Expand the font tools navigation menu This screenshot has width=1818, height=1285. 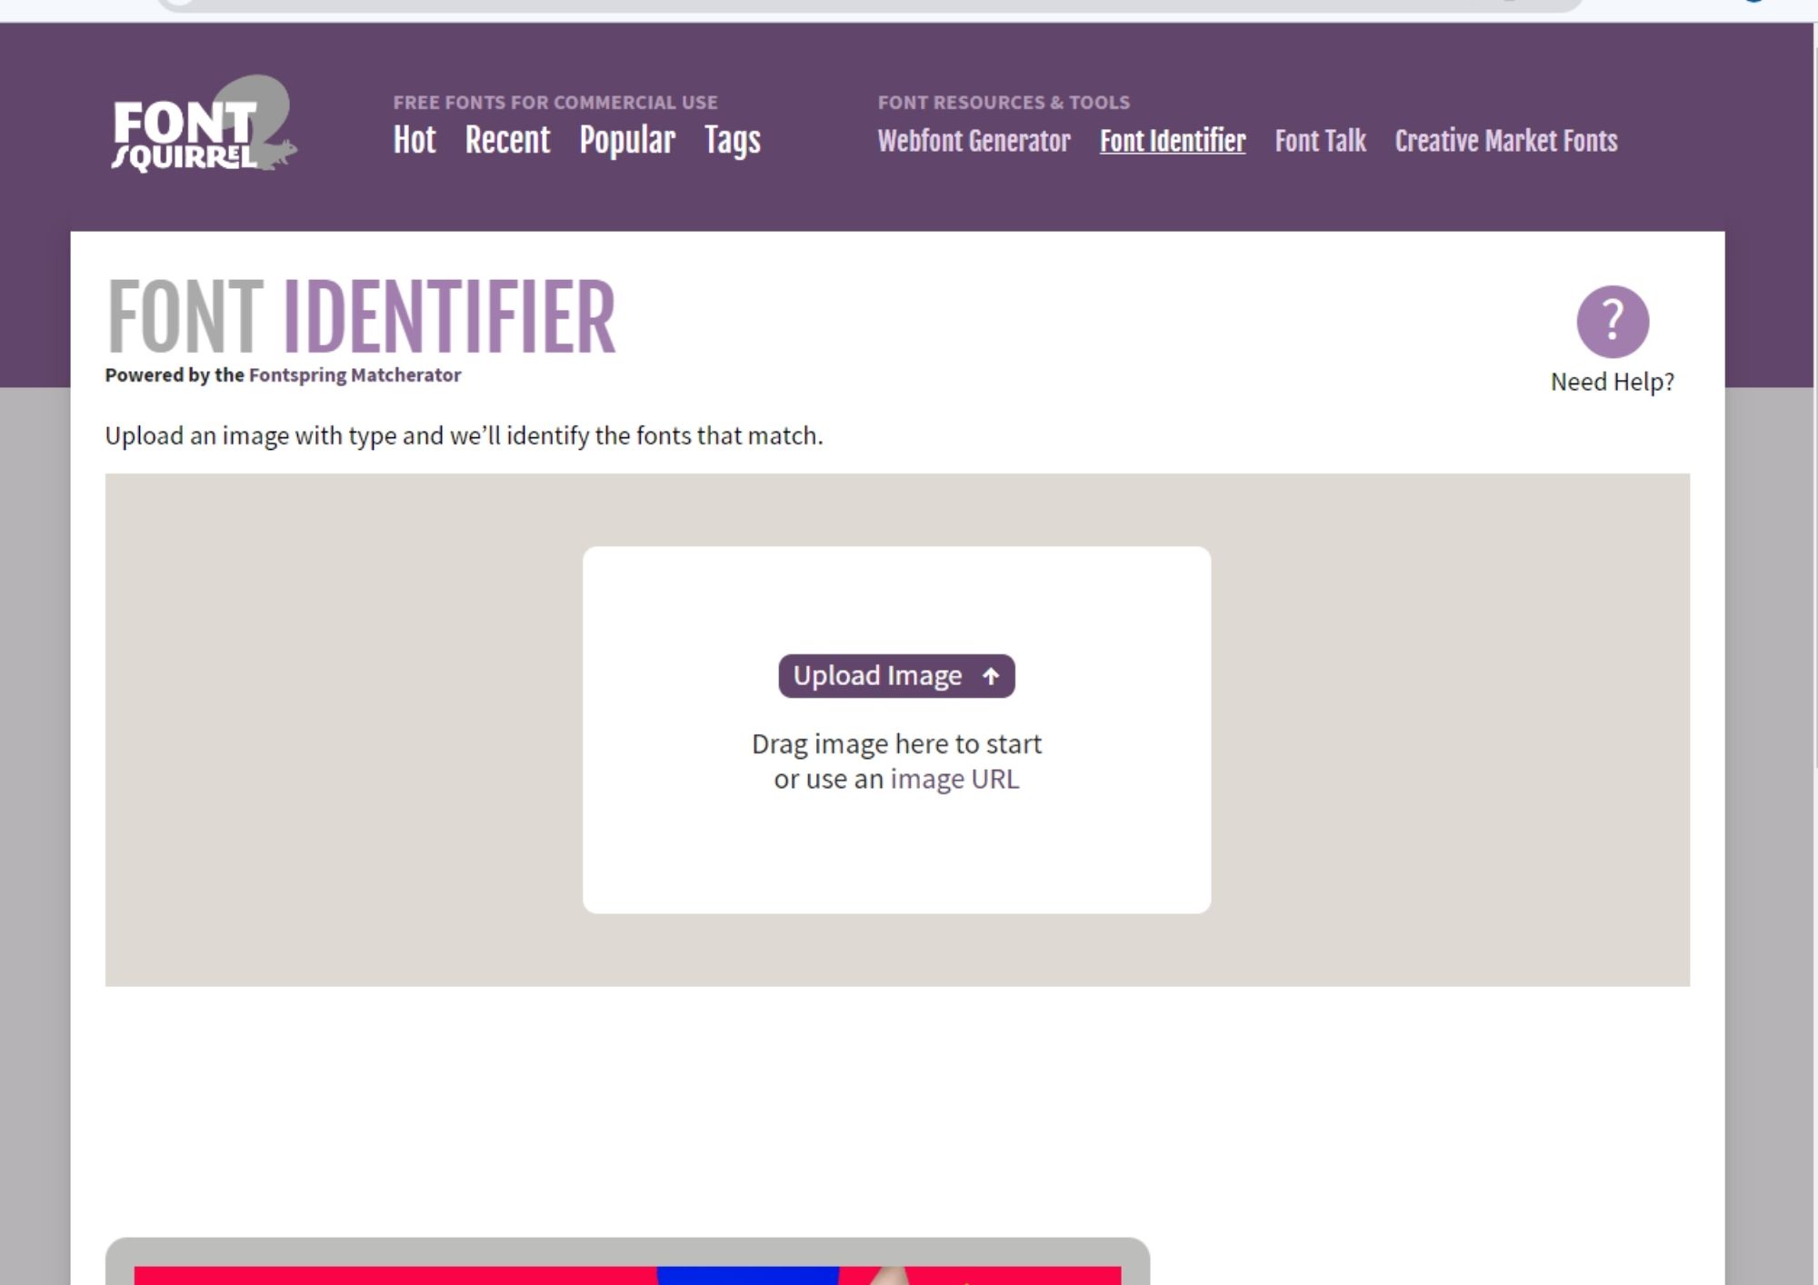(x=1003, y=102)
